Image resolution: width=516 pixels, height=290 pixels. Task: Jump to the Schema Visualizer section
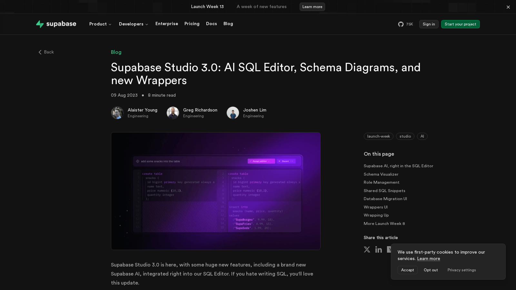point(381,174)
